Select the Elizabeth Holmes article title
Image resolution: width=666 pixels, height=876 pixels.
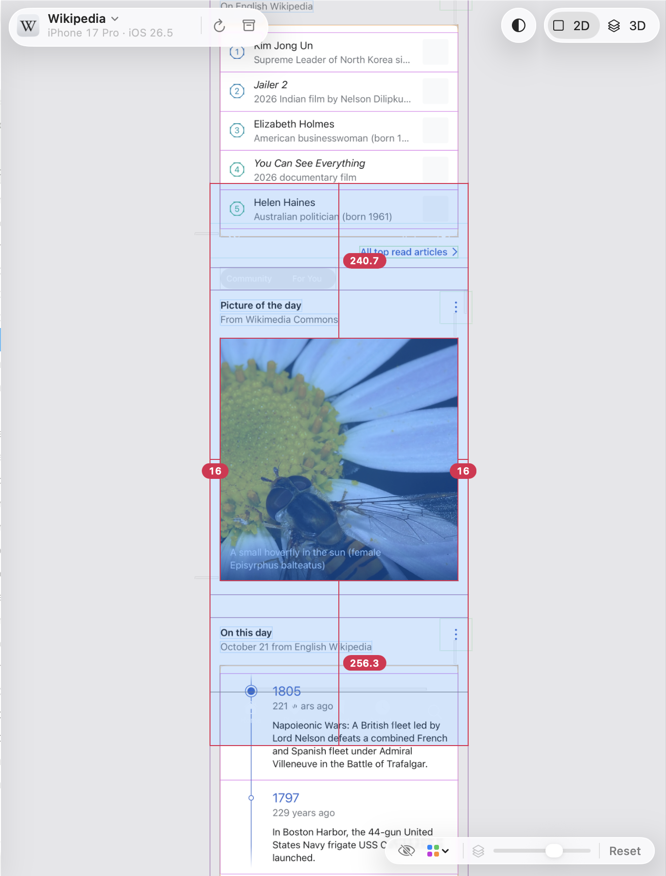(x=294, y=124)
